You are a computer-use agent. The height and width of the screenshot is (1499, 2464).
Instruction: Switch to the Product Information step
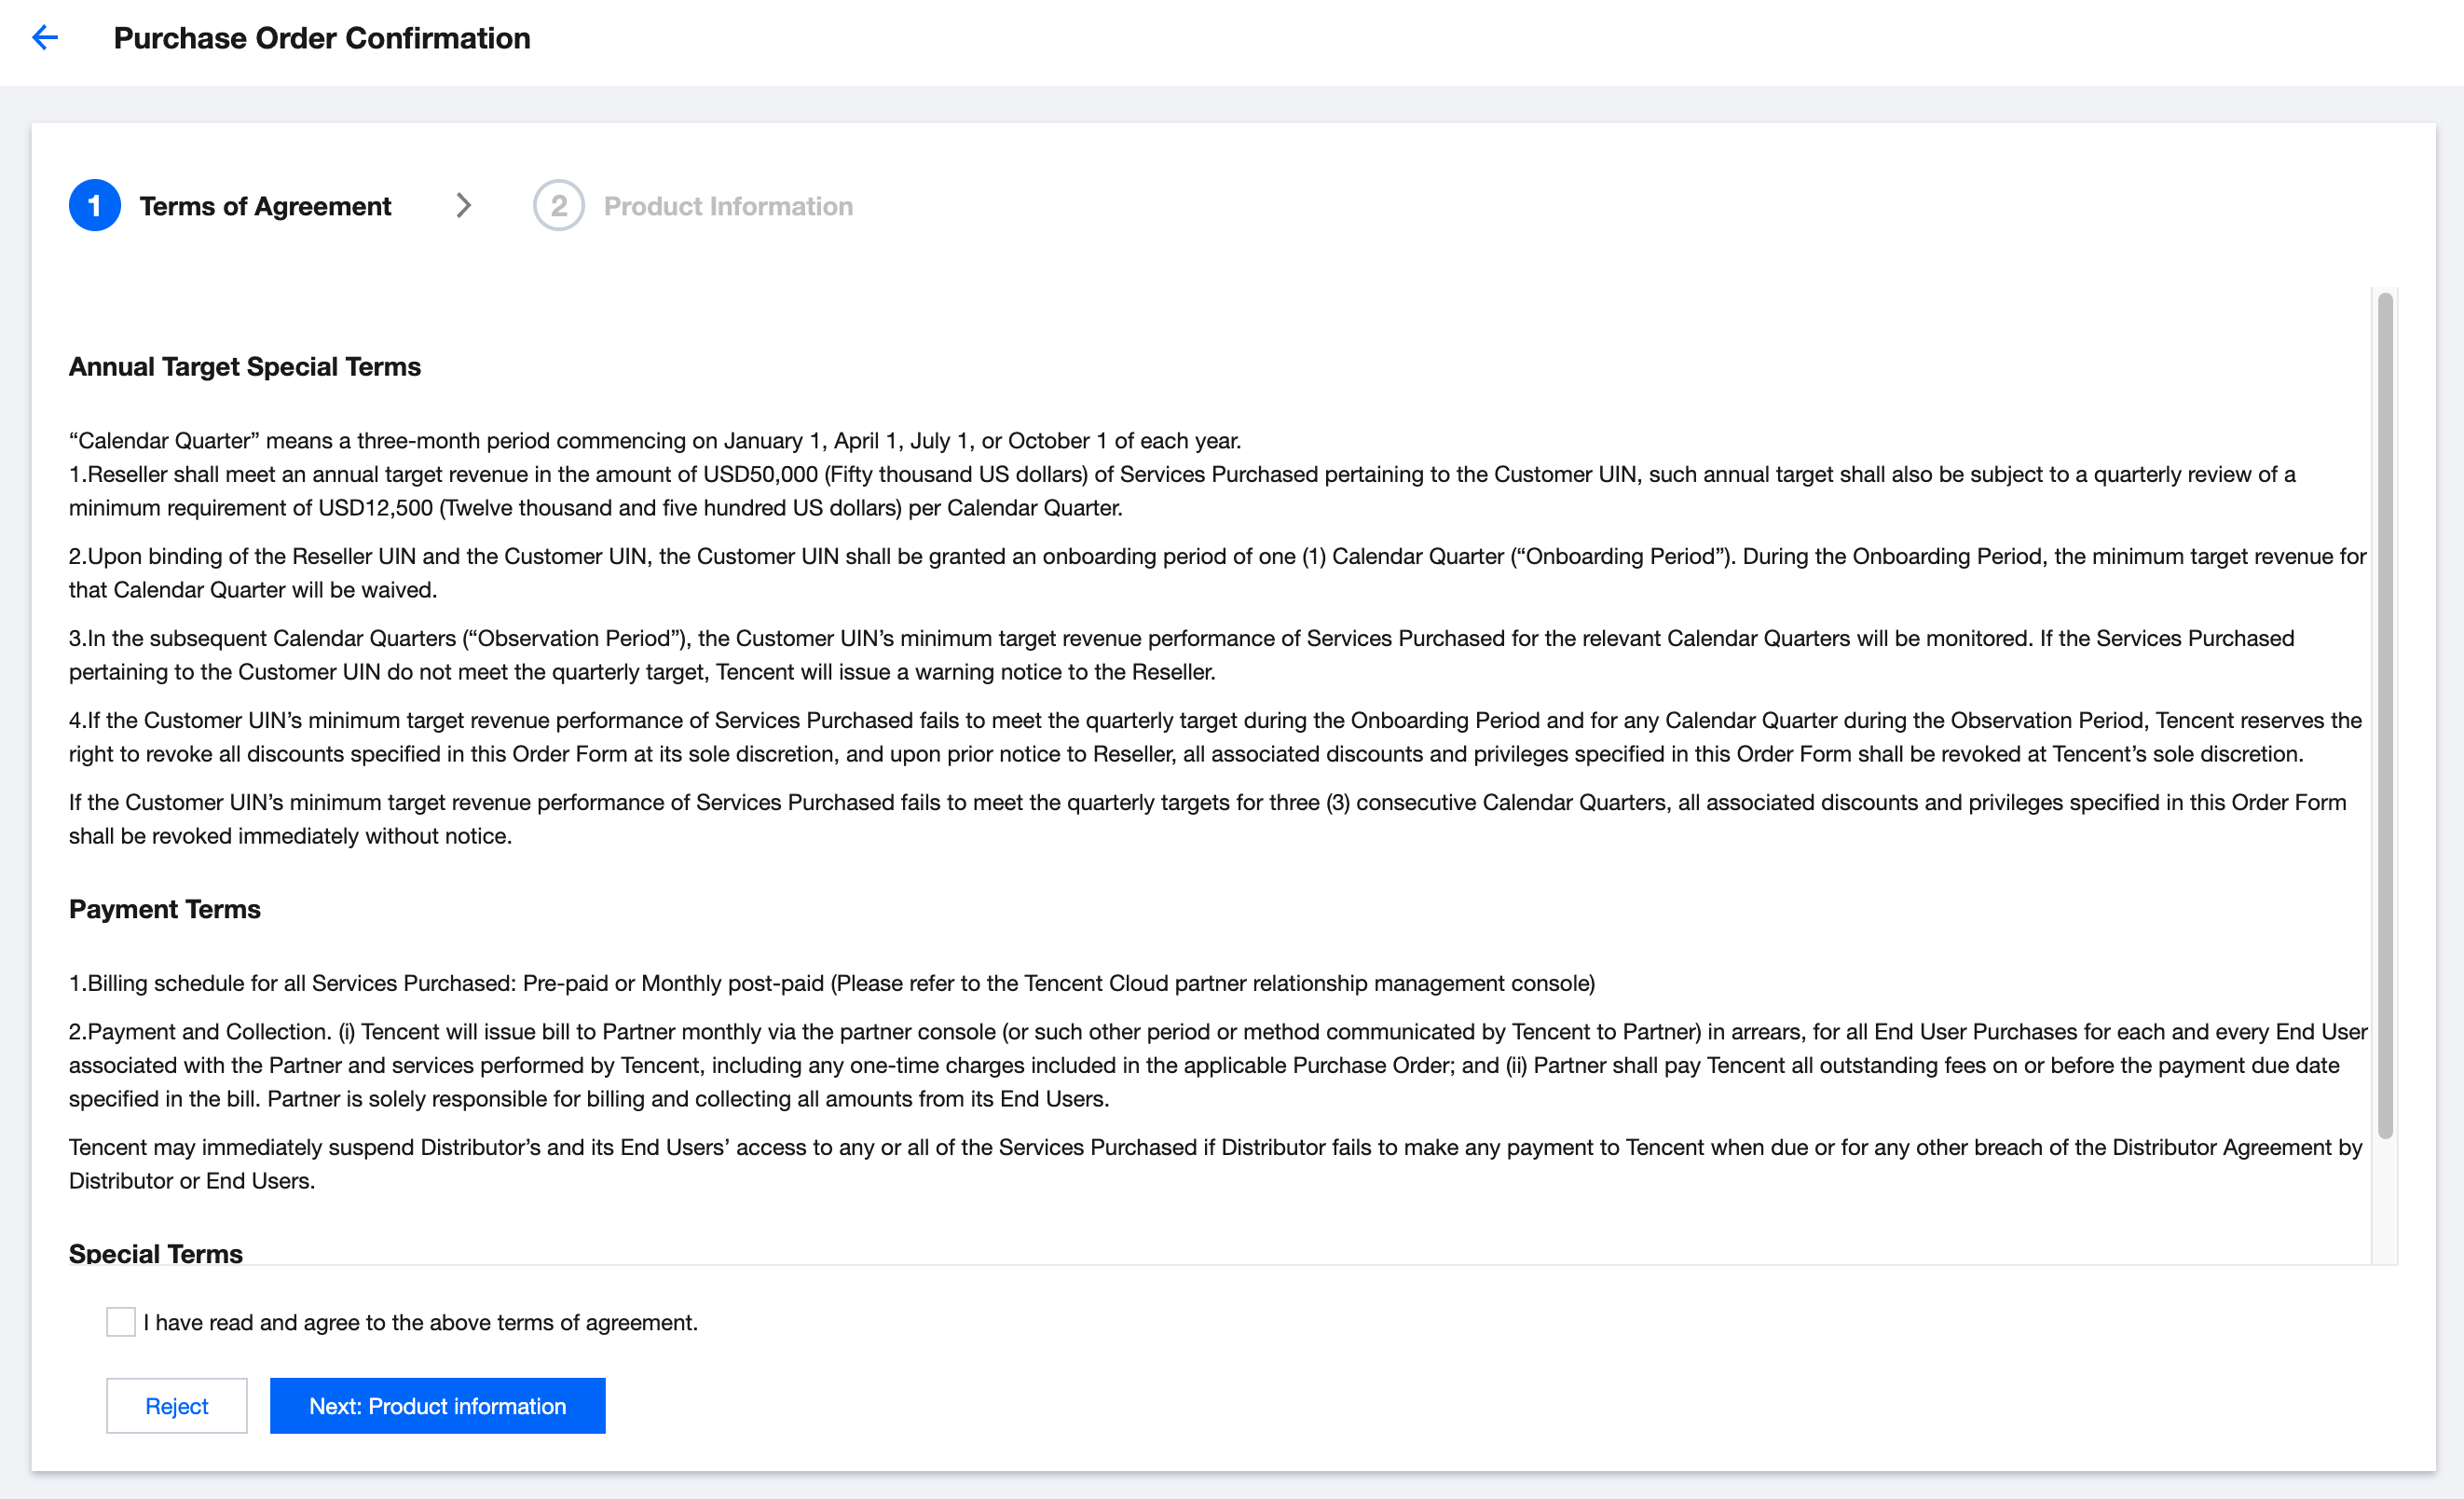pyautogui.click(x=728, y=206)
